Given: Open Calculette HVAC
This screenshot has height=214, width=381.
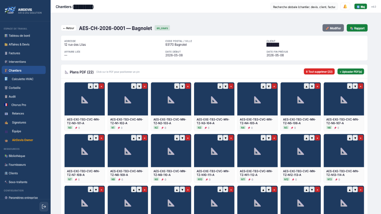Looking at the screenshot, I should pyautogui.click(x=24, y=79).
